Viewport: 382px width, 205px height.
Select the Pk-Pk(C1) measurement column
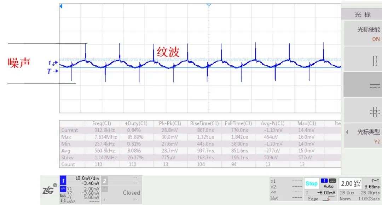(170, 123)
